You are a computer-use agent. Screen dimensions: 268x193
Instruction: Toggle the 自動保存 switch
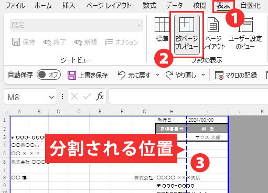(x=49, y=75)
